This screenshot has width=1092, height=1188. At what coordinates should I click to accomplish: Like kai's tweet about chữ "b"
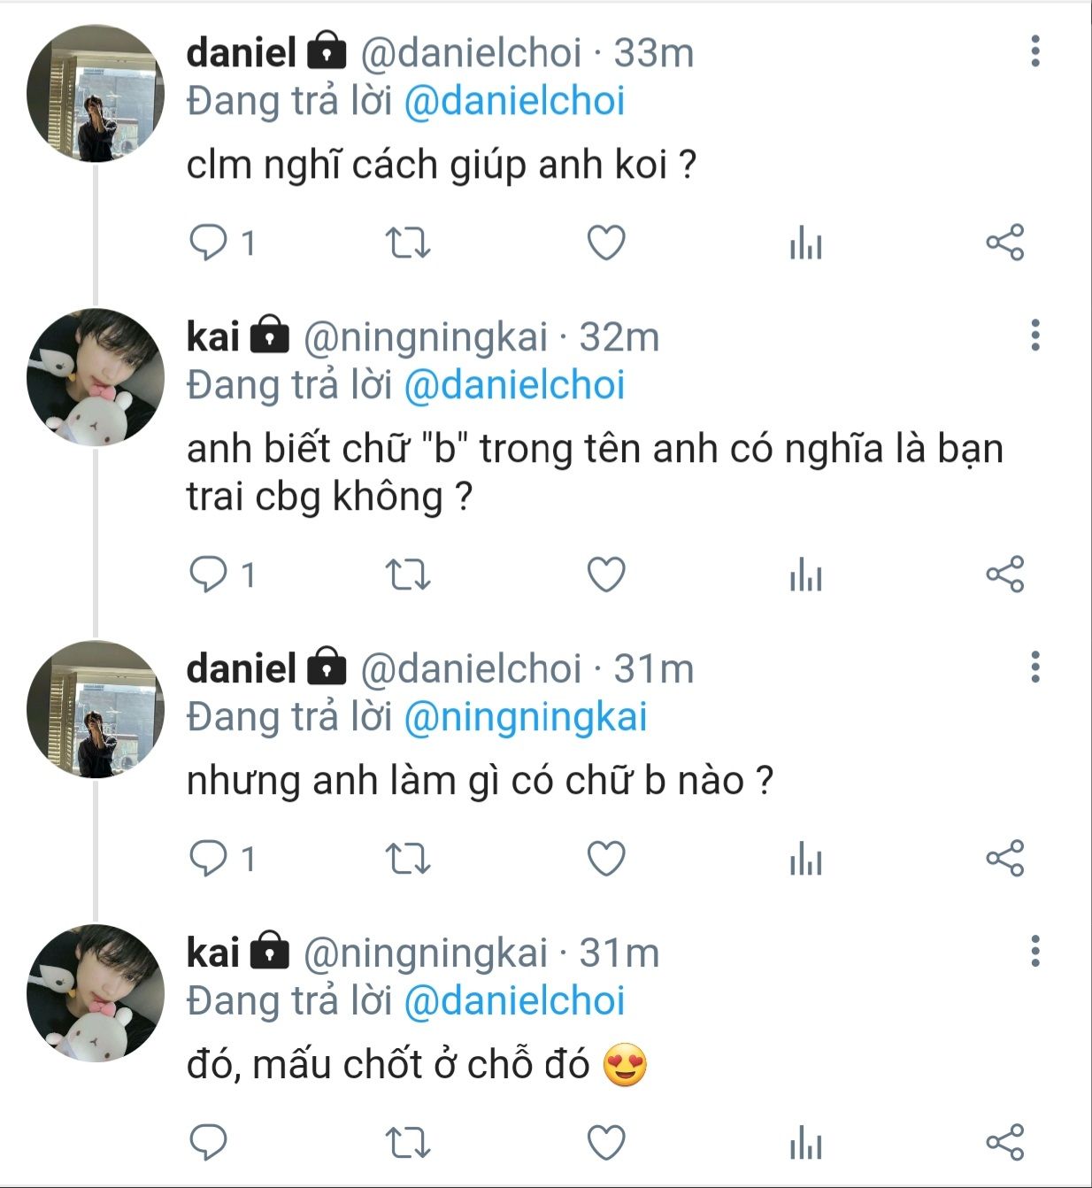pyautogui.click(x=606, y=575)
